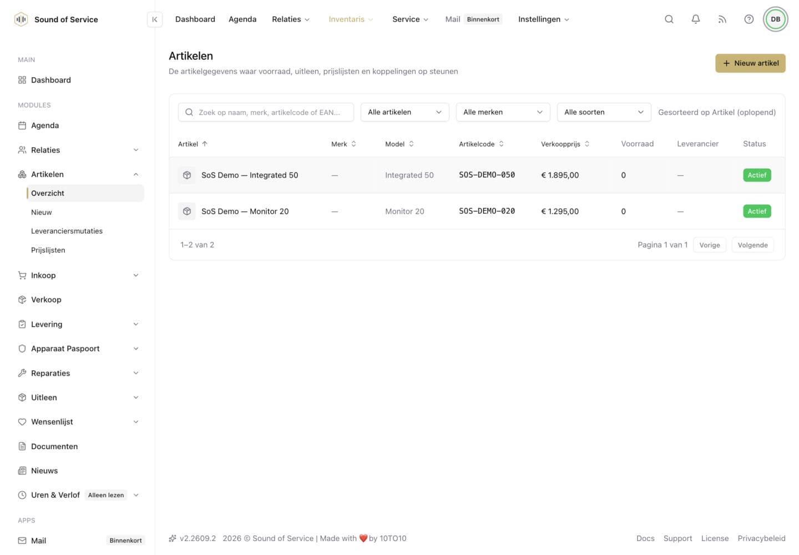
Task: Open the Privacybeleid footer link
Action: click(761, 538)
